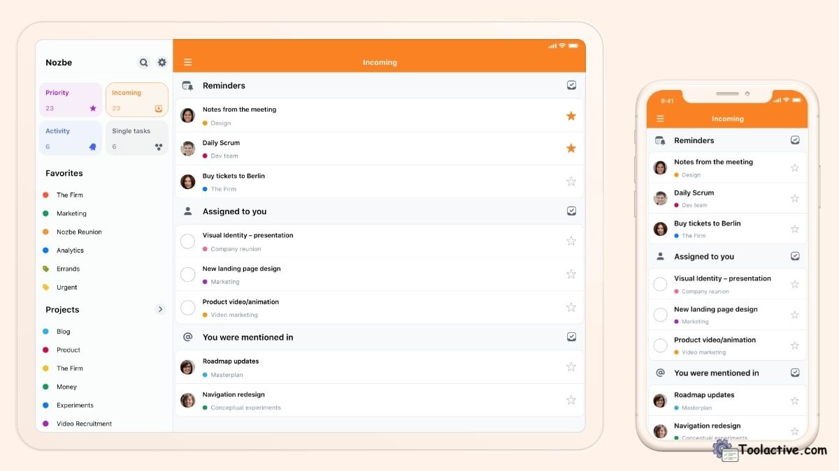Toggle select-all for tablet Assigned to you section
Screen dimensions: 839x471
pos(571,211)
